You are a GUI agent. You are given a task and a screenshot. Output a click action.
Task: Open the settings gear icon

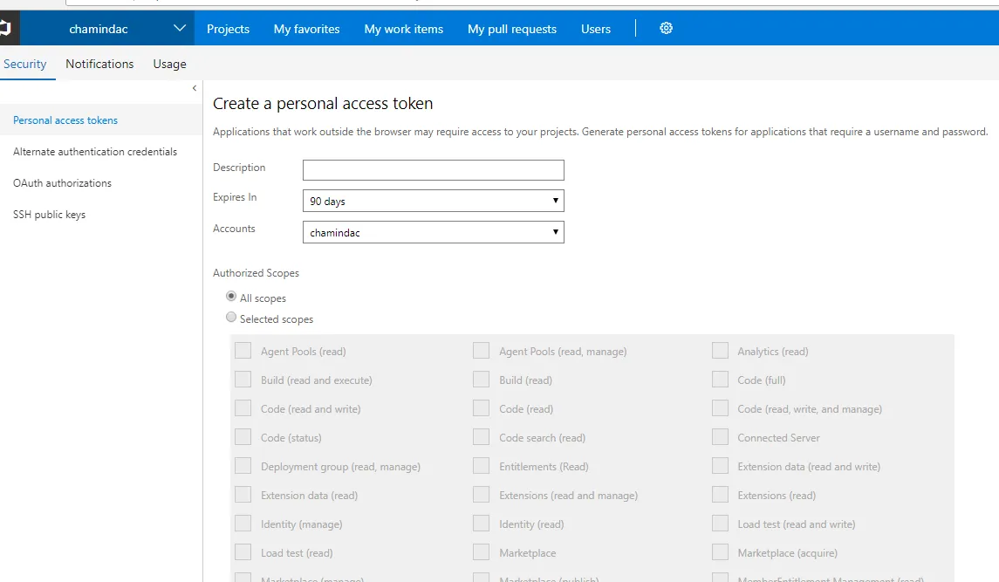click(666, 28)
